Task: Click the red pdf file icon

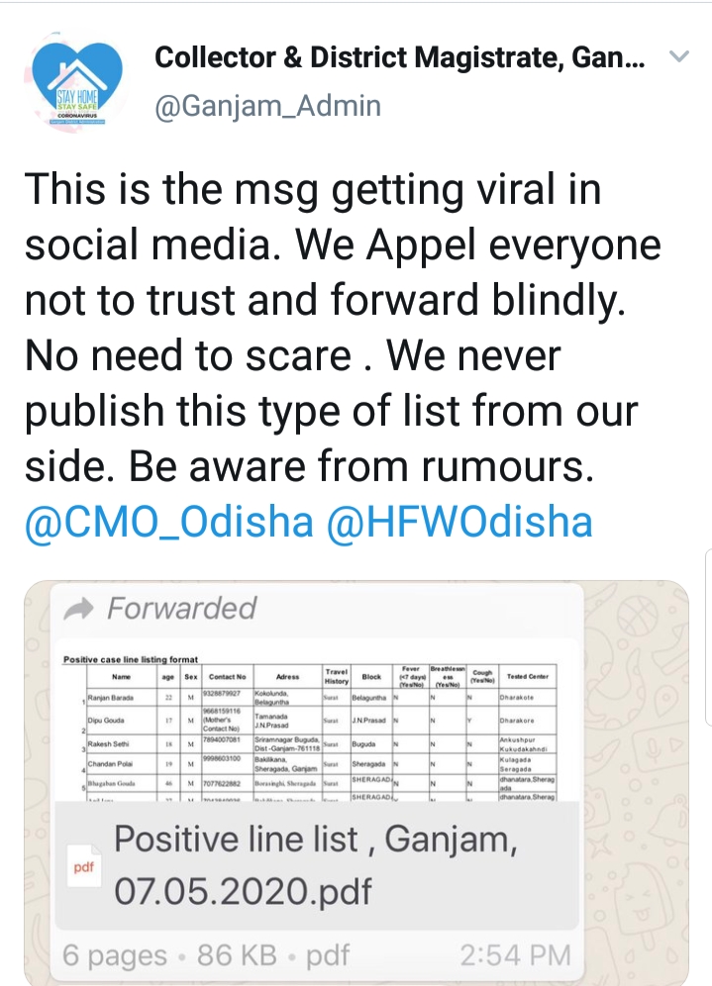Action: coord(83,868)
